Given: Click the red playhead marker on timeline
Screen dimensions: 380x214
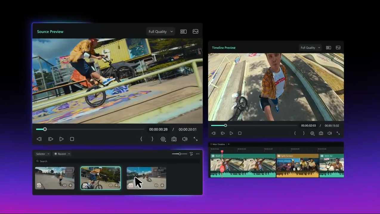Looking at the screenshot, I should (222, 151).
